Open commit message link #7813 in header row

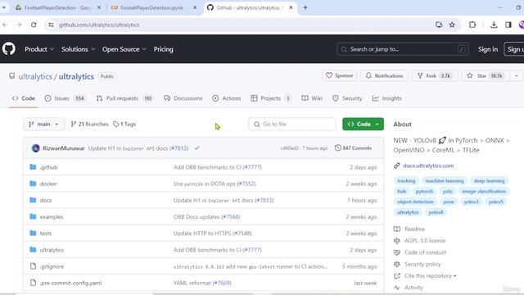click(178, 148)
